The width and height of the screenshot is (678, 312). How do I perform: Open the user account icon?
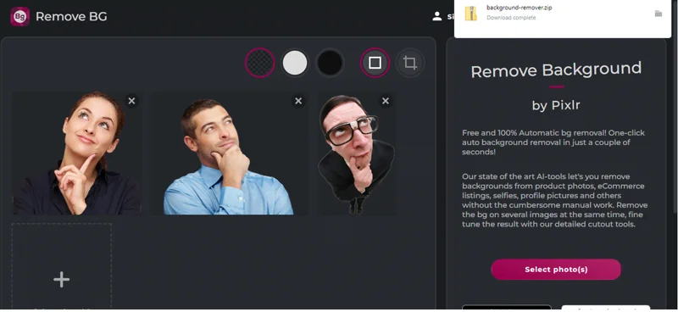click(x=436, y=16)
